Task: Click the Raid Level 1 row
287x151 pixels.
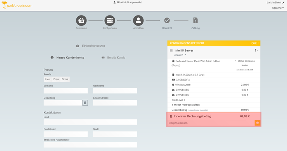Action: [214, 100]
